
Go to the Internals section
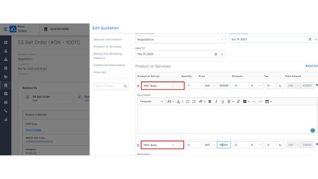100,72
